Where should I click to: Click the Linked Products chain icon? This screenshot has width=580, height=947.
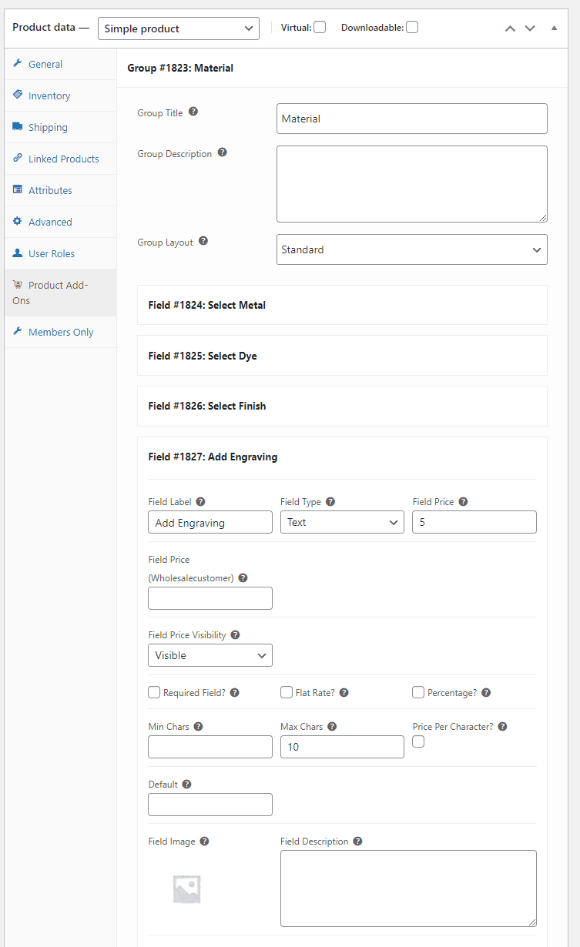coord(18,159)
